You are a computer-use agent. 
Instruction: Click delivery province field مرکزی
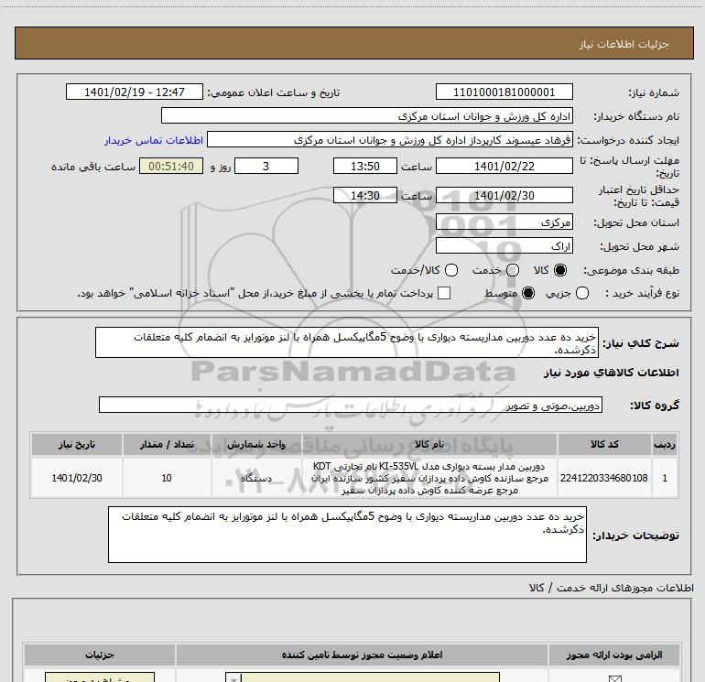pos(504,222)
